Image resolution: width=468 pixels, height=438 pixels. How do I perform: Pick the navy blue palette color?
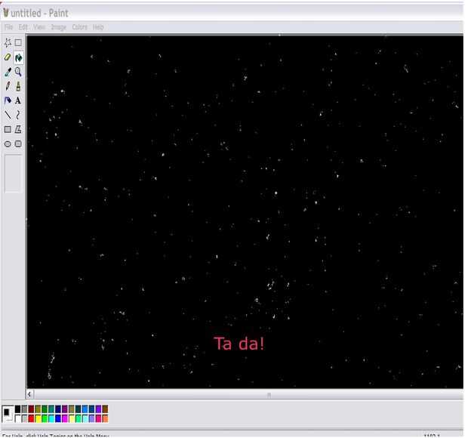(x=58, y=409)
